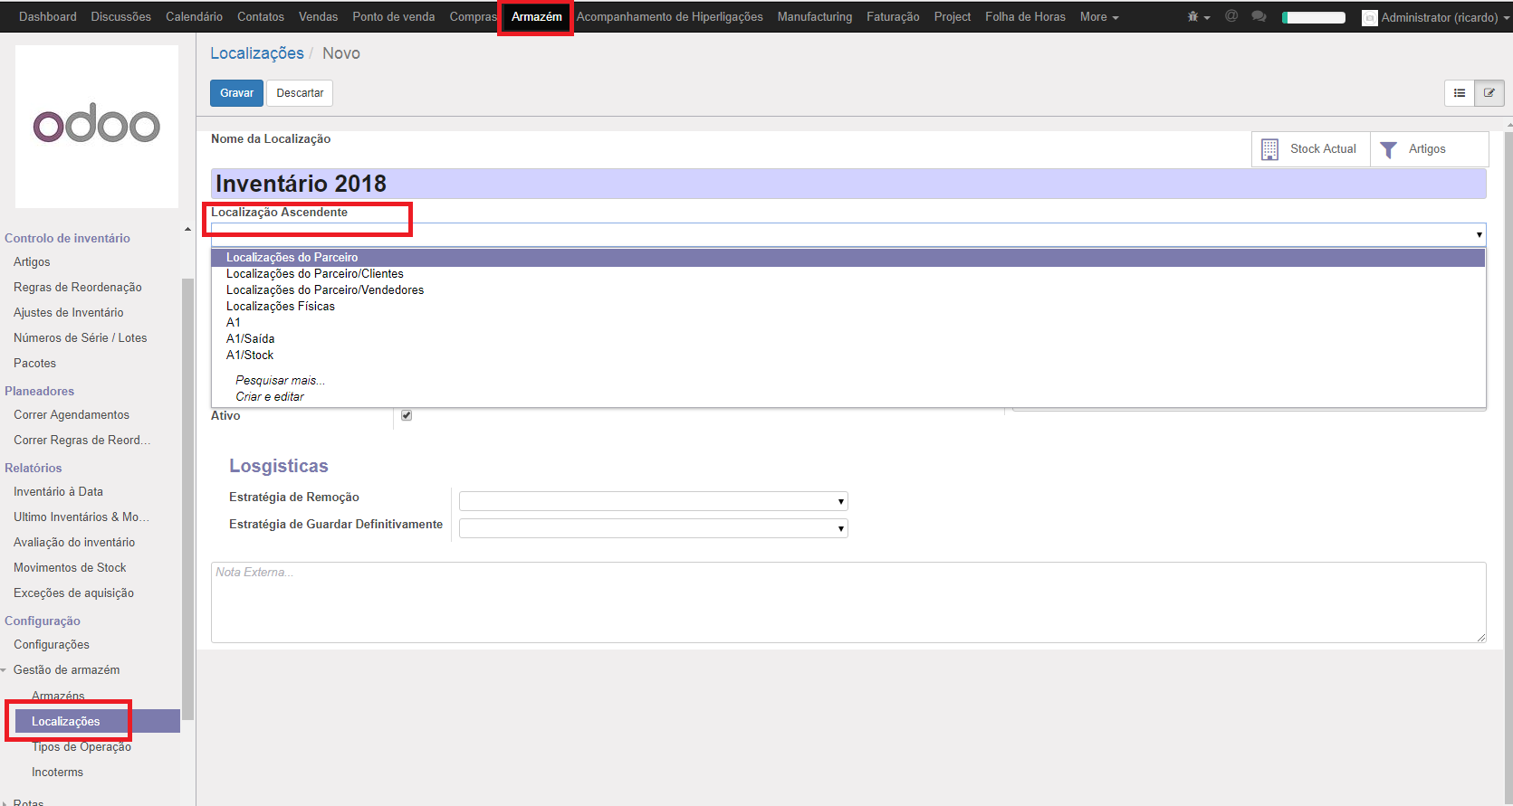The height and width of the screenshot is (806, 1513).
Task: Click the Odoo logo
Action: click(97, 126)
